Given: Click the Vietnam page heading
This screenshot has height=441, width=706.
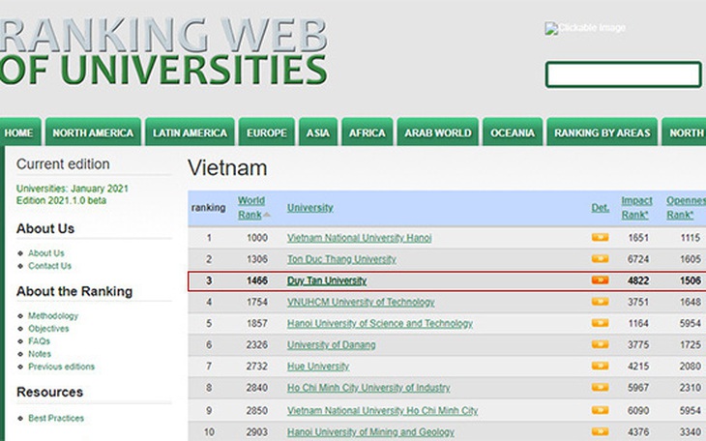Looking at the screenshot, I should [227, 168].
